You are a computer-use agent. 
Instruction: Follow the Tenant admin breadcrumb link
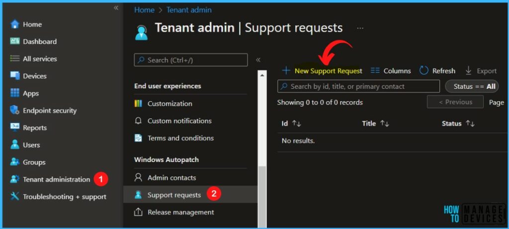[x=189, y=10]
